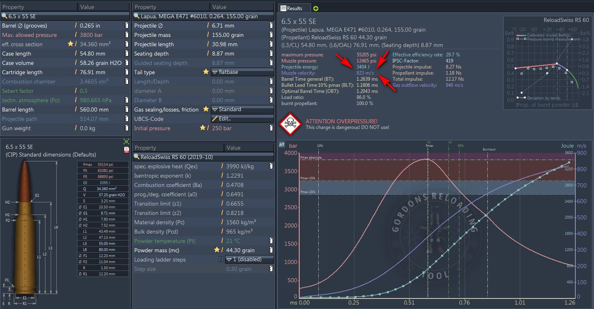Screen dimensions: 594x309
Task: Click the loading ladder steps icon
Action: click(x=221, y=260)
